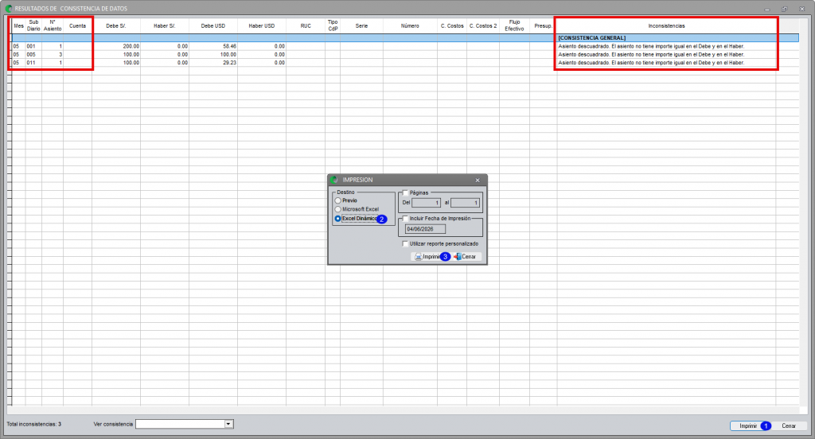Click the RUC column header
Screen dimensions: 815x439
point(306,26)
